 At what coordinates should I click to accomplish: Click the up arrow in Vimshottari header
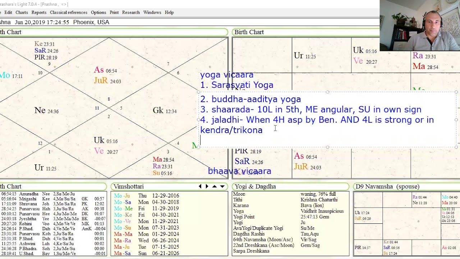[215, 186]
